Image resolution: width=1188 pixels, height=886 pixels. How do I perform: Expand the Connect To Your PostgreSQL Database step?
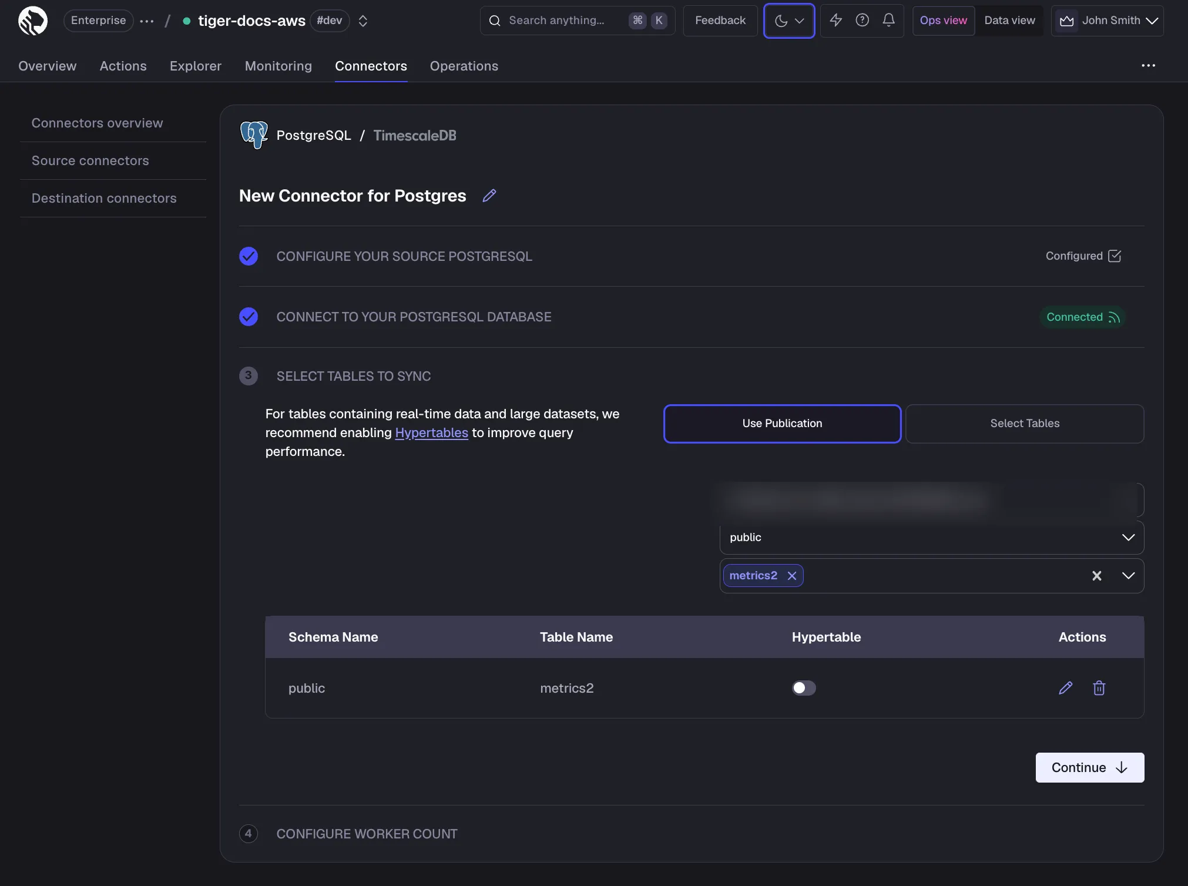(414, 317)
